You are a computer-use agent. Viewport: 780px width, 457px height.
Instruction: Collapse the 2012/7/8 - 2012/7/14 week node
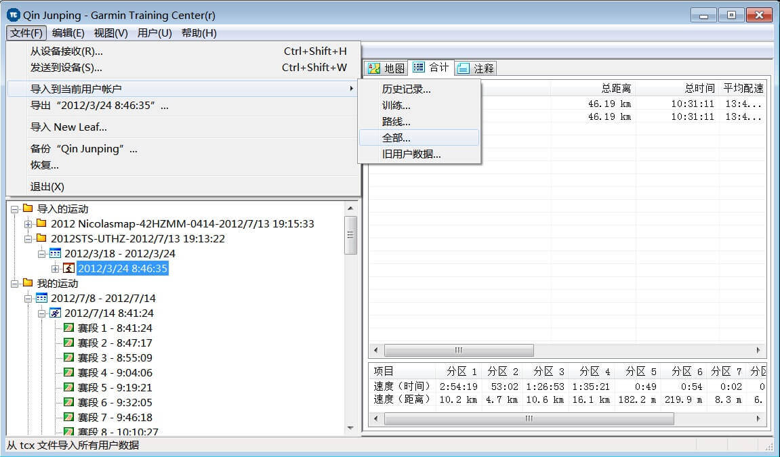click(28, 299)
